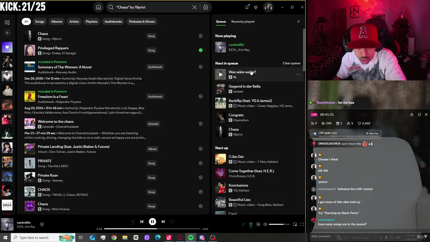Viewport: 430px width, 242px height.
Task: Create a new playlist with plus icon
Action: (7, 33)
